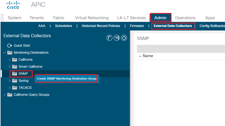Select the Quick Start label
This screenshot has height=126, width=225.
point(22,46)
